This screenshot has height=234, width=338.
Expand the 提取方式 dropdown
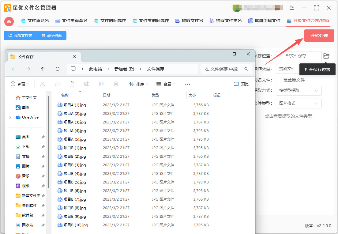(299, 91)
